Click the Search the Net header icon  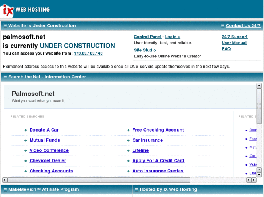click(5, 77)
